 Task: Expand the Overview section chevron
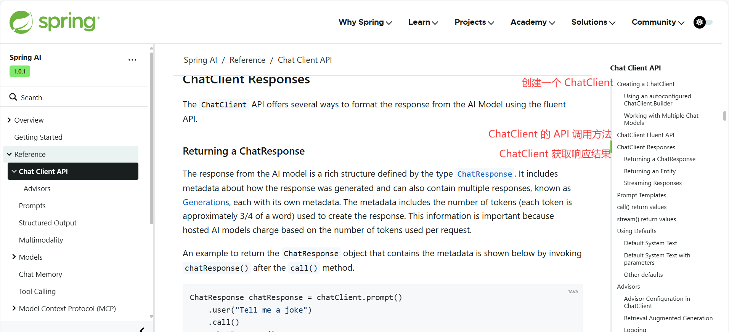click(x=9, y=120)
